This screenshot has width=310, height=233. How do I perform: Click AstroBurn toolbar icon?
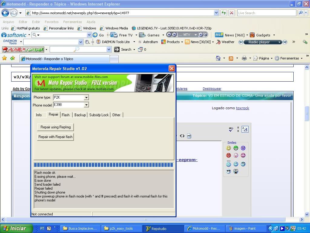pos(140,42)
